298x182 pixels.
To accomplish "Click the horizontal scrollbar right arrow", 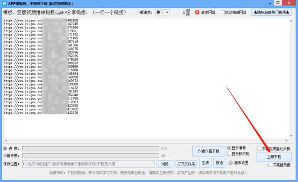I will pyautogui.click(x=286, y=140).
